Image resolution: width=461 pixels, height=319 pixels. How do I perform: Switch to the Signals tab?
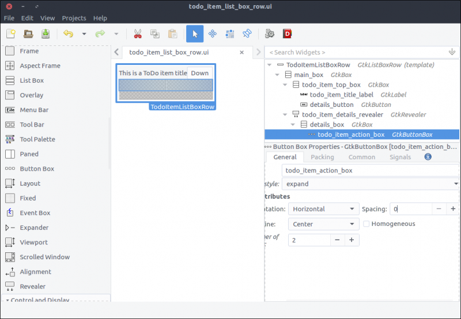(x=400, y=157)
